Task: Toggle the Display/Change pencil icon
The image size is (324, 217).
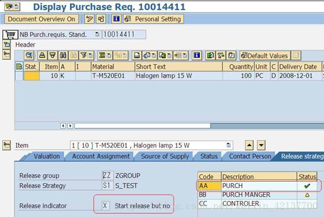Action: click(x=89, y=19)
